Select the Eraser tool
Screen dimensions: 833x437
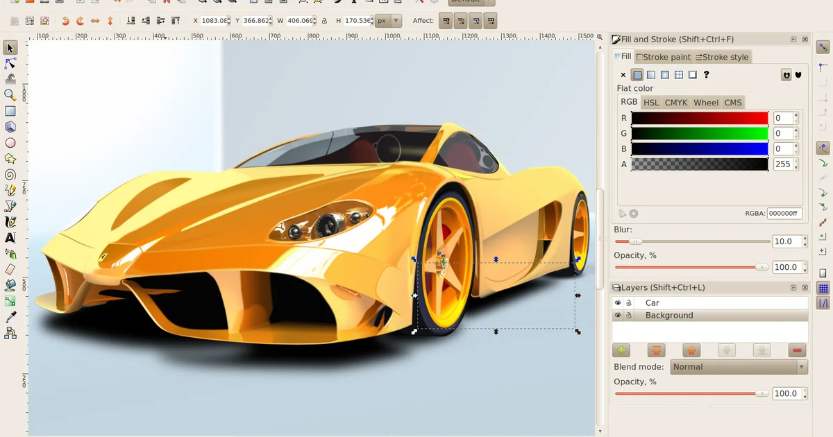pos(10,269)
